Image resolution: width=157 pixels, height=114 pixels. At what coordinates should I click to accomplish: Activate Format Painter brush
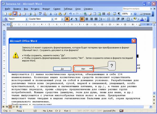[65, 14]
